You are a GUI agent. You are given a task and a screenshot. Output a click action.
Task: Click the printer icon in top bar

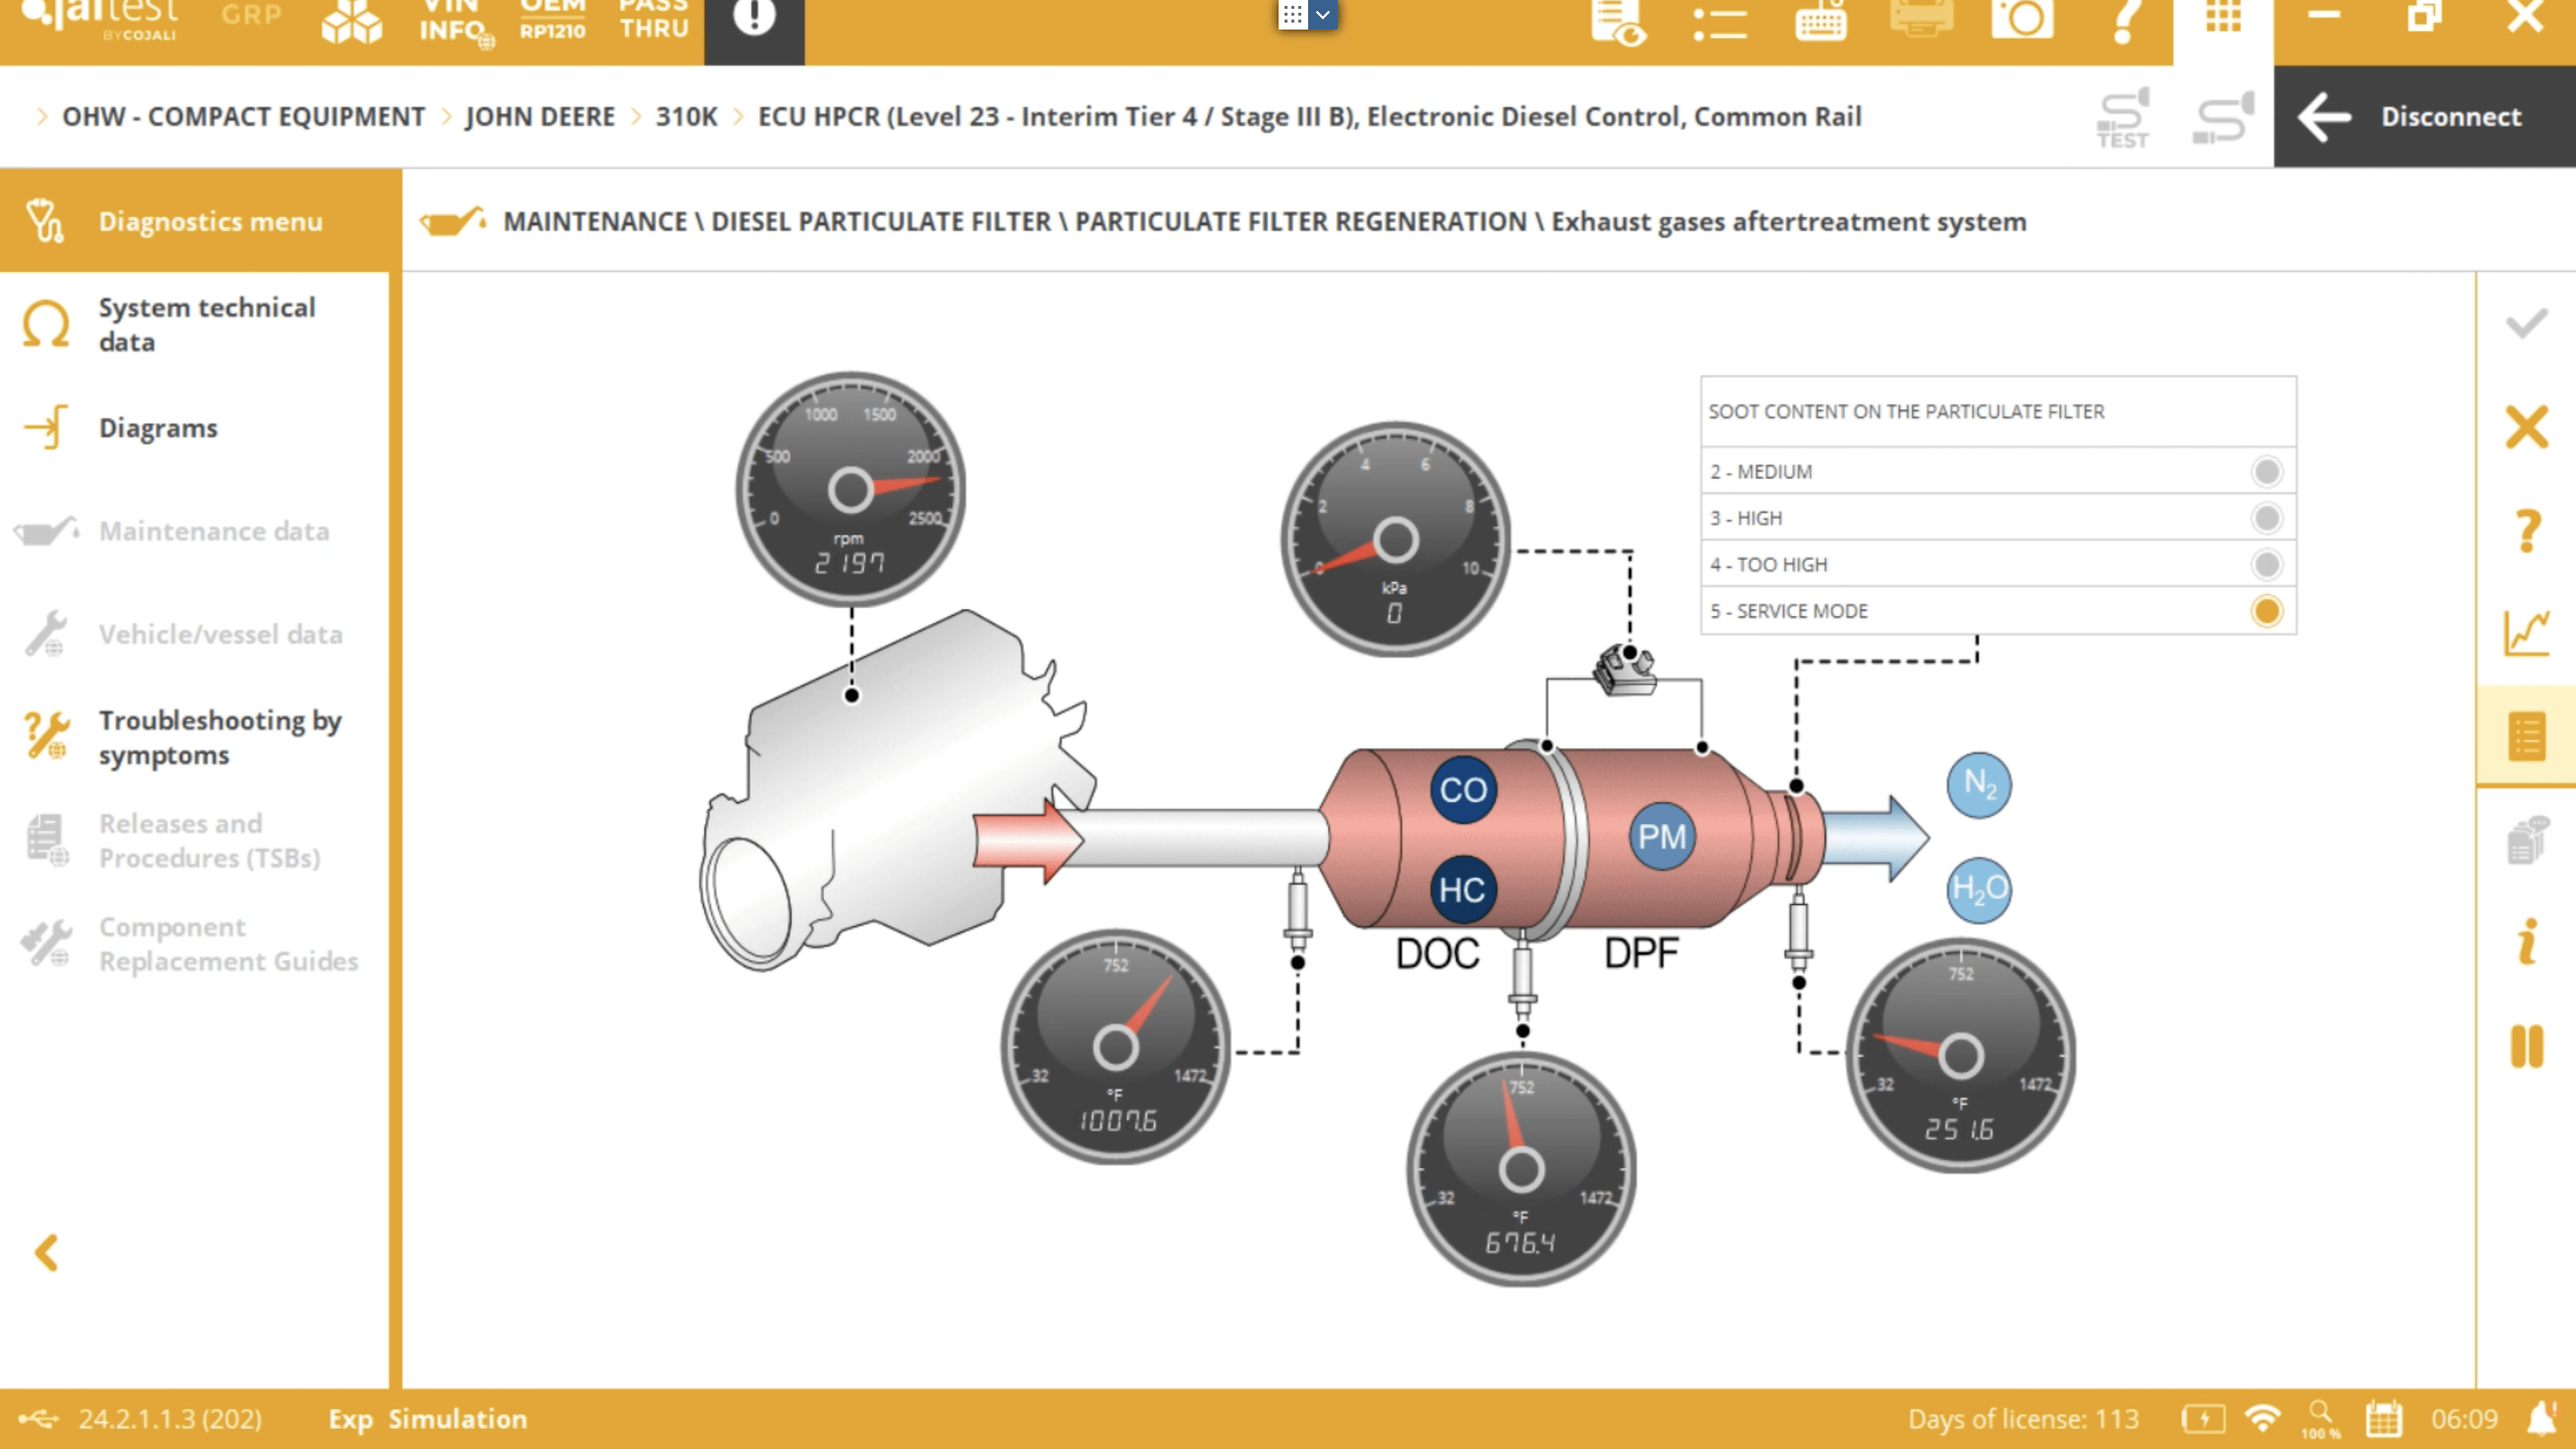coord(1921,18)
